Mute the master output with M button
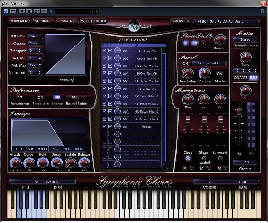The width and height of the screenshot is (268, 223). click(239, 154)
